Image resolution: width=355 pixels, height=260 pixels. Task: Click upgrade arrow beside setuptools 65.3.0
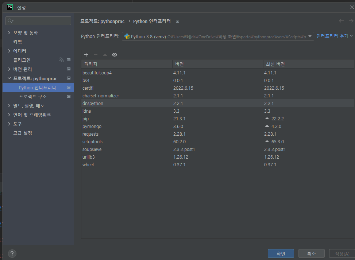[x=267, y=141]
